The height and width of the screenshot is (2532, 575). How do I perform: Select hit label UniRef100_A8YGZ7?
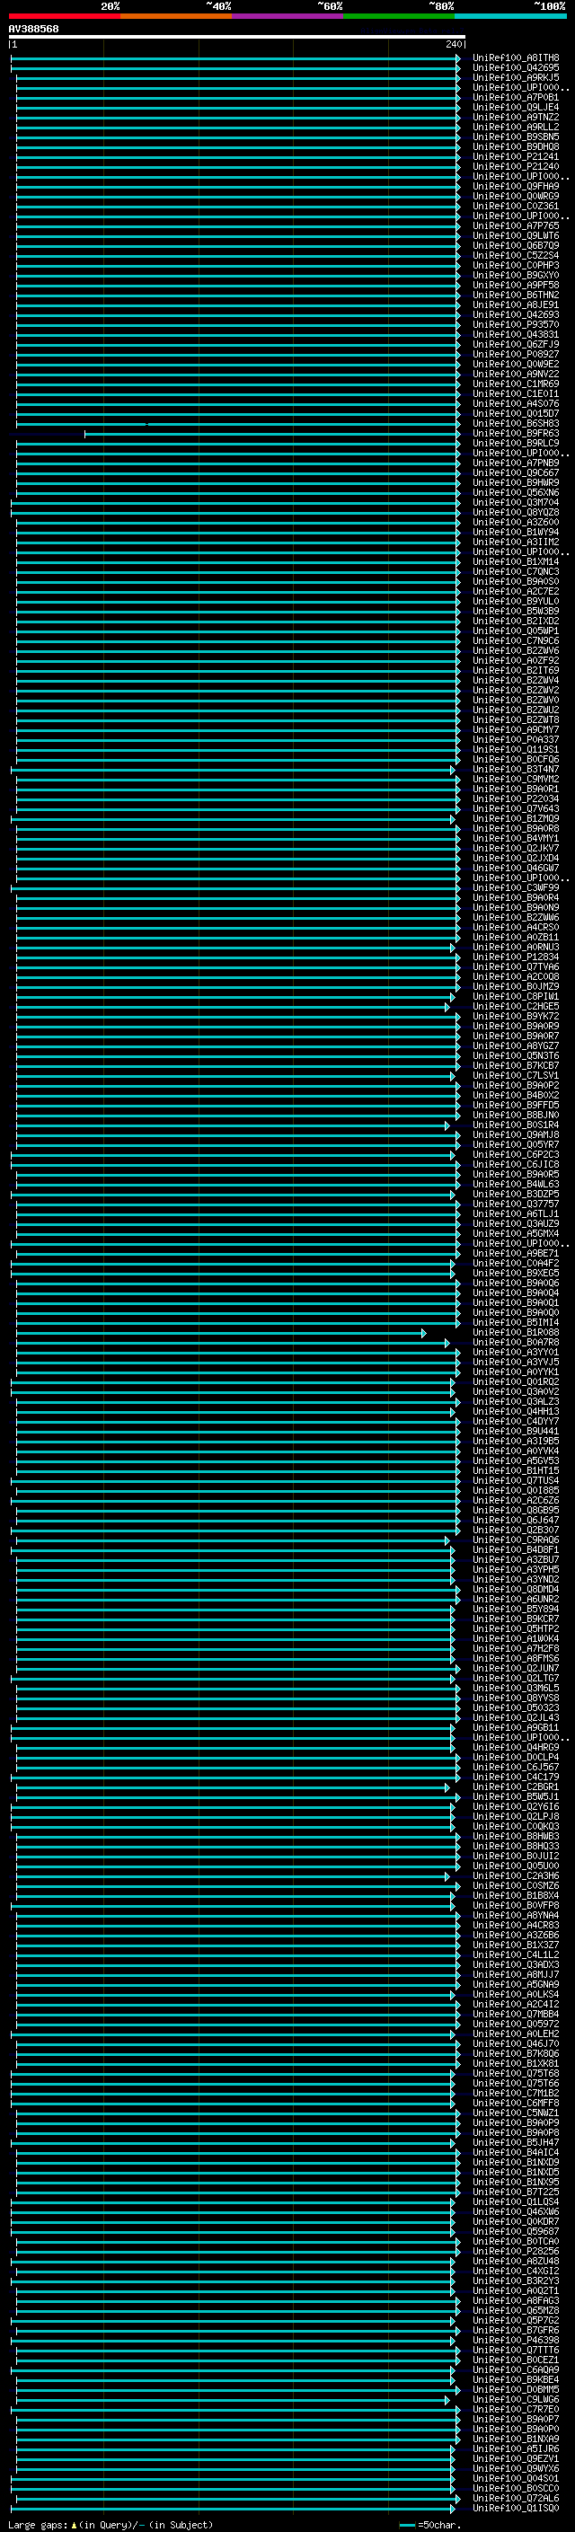point(516,1045)
